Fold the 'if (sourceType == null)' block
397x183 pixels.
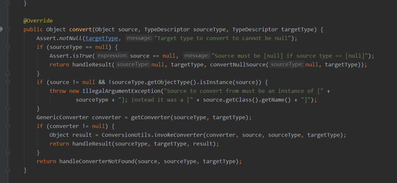8,47
